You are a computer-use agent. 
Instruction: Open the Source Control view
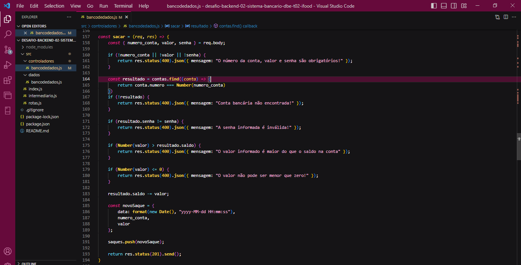click(x=7, y=50)
